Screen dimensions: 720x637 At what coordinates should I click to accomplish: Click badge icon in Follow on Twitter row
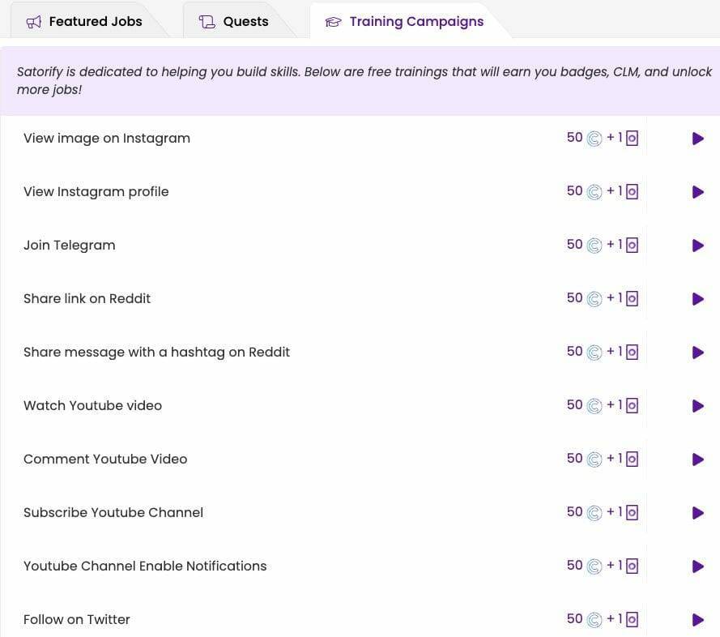633,619
